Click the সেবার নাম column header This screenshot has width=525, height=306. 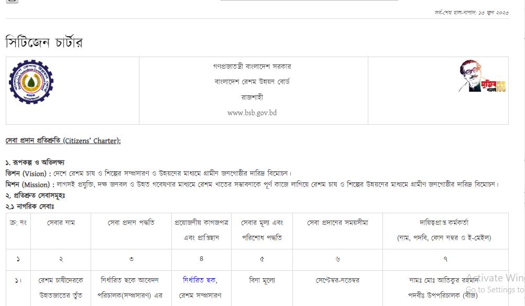[x=61, y=223]
